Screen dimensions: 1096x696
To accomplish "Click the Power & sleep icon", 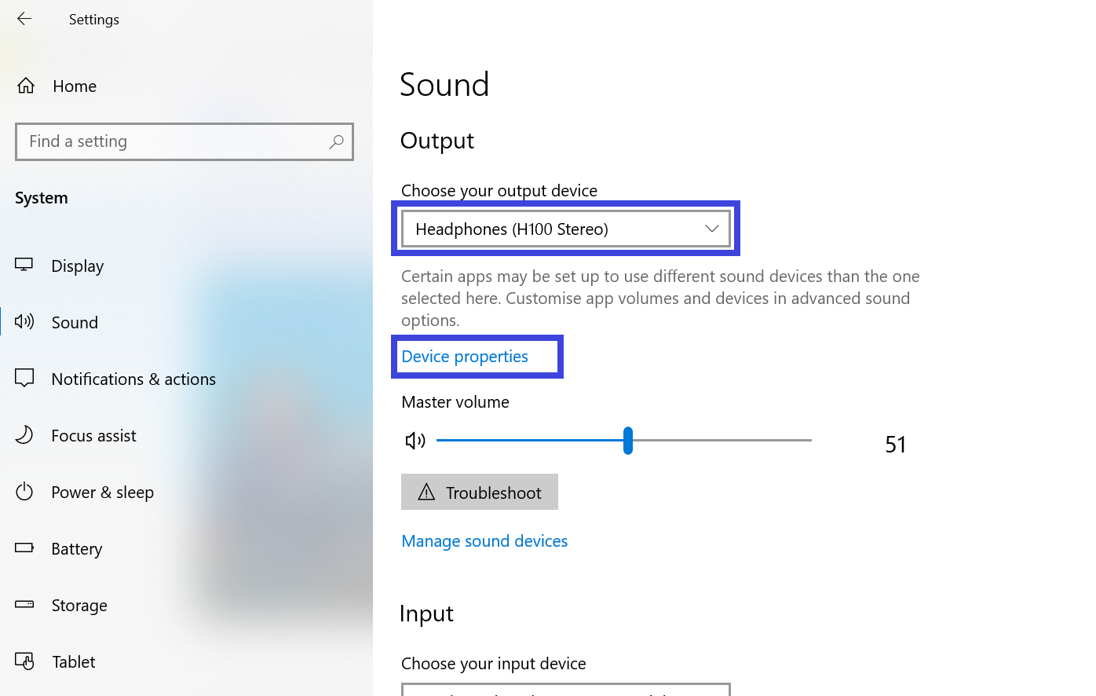I will (x=24, y=492).
